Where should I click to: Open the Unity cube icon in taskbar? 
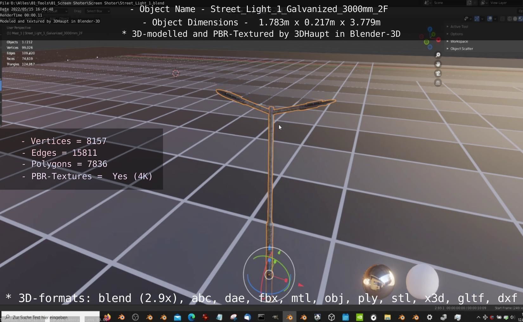pos(332,317)
